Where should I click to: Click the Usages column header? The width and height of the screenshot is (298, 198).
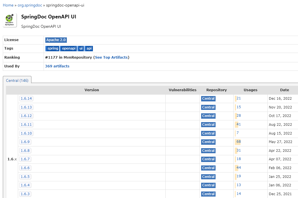pyautogui.click(x=250, y=90)
